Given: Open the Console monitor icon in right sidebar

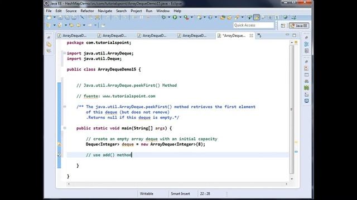Looking at the screenshot, I should click(306, 101).
